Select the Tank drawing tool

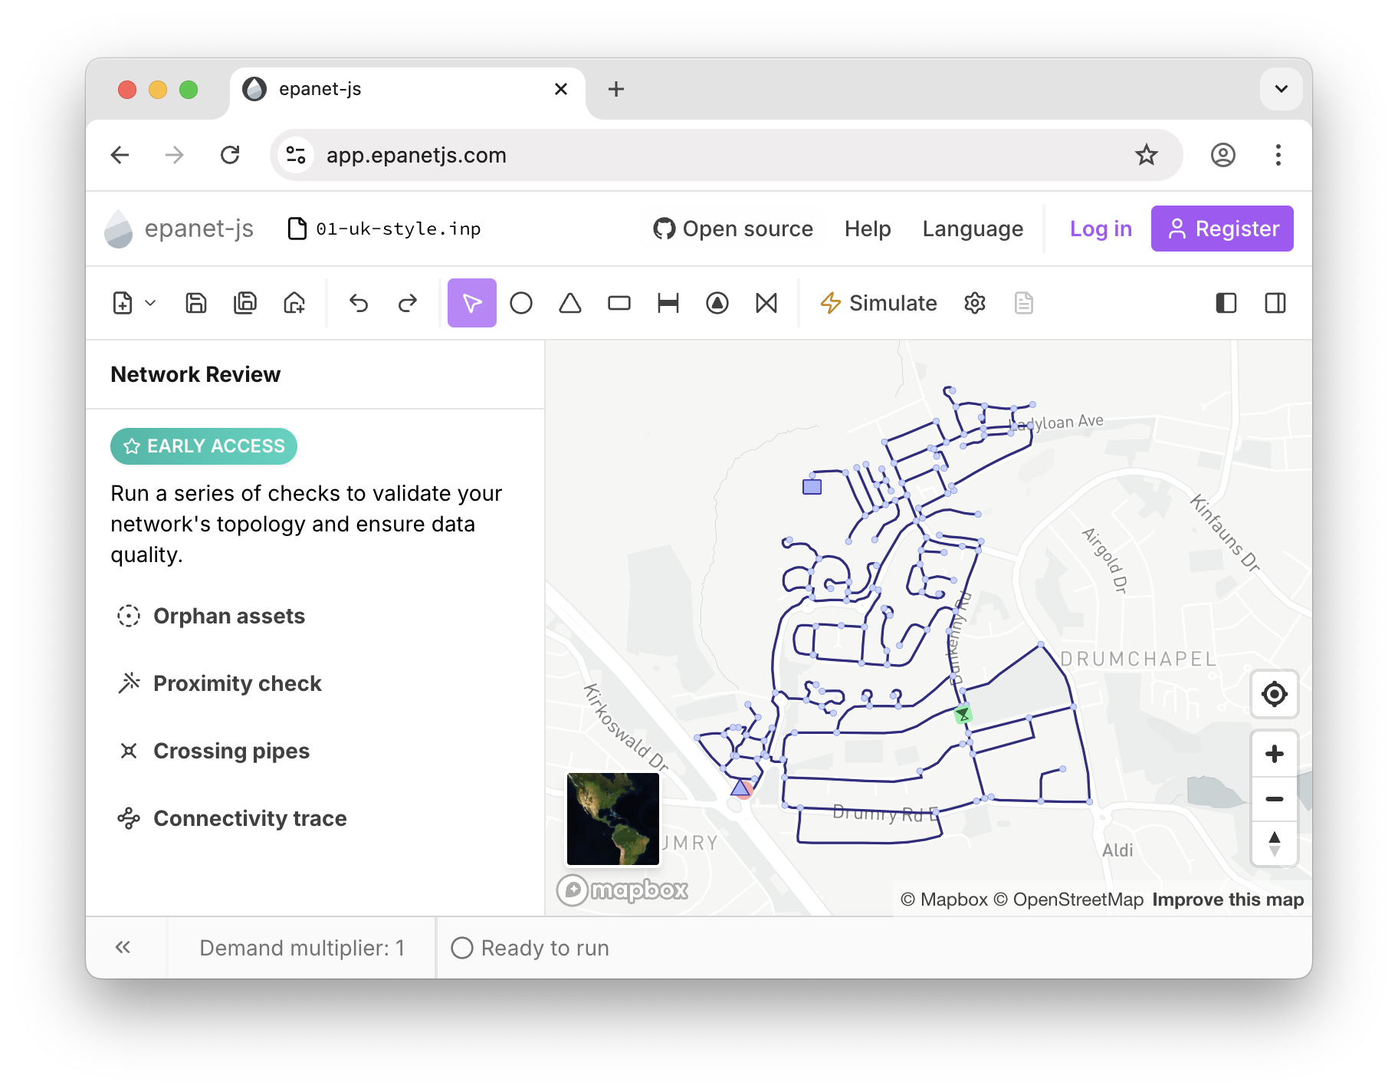coord(619,303)
